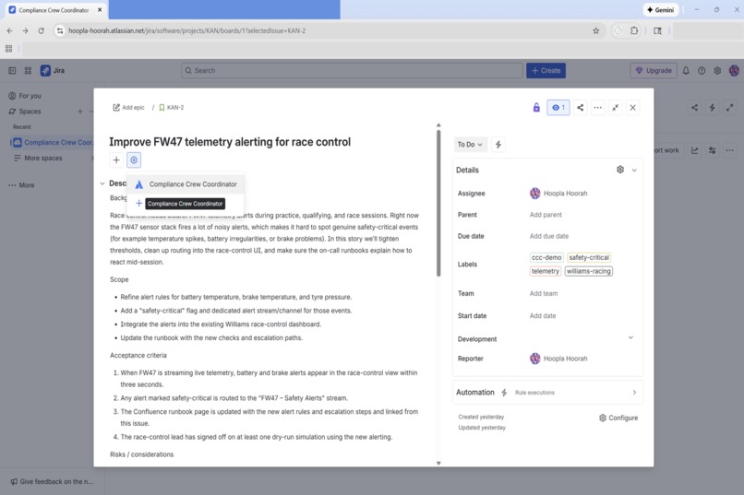Image resolution: width=744 pixels, height=495 pixels.
Task: Click the browser address bar URL
Action: tap(187, 30)
